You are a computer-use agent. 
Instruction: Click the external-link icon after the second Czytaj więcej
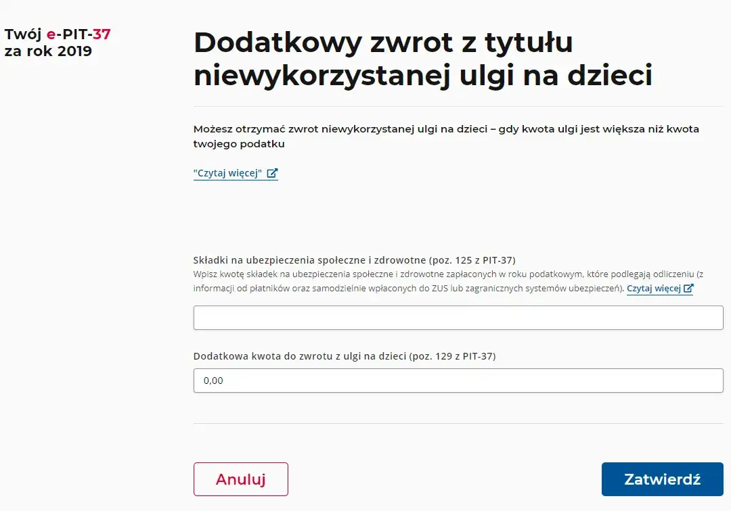[688, 288]
